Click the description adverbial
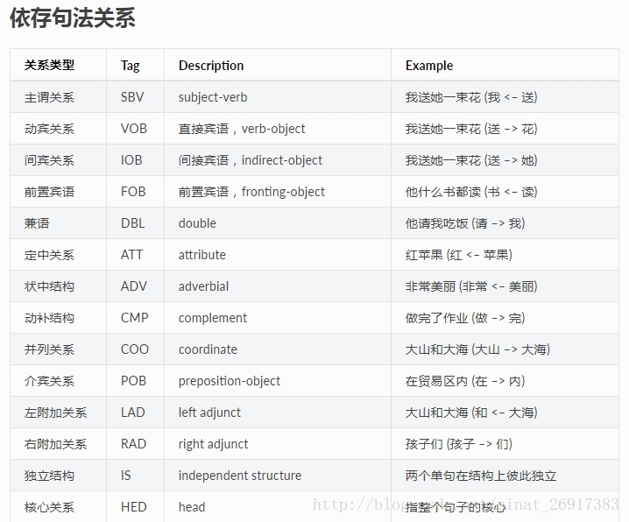This screenshot has height=522, width=629. pyautogui.click(x=204, y=286)
